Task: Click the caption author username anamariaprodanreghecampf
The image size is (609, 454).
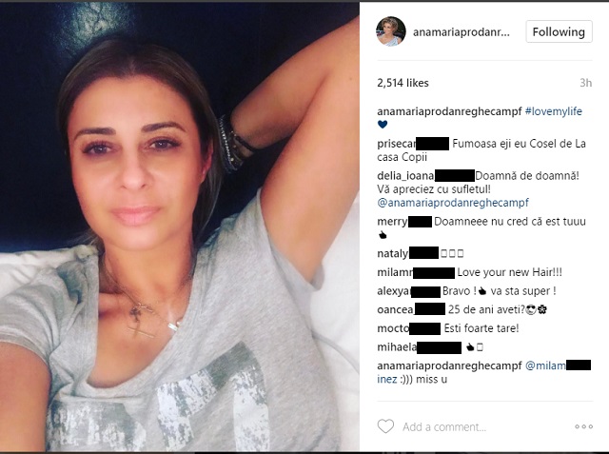Action: click(449, 111)
